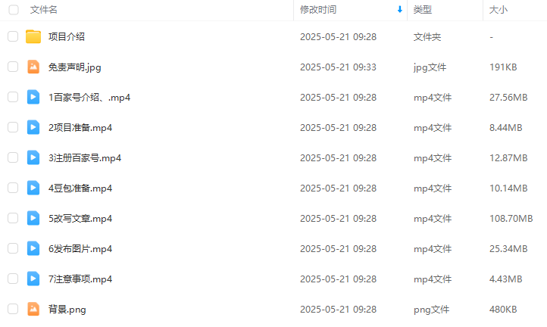This screenshot has width=547, height=327.
Task: Tick the checkbox beside 免责声明.jpg
Action: click(13, 67)
